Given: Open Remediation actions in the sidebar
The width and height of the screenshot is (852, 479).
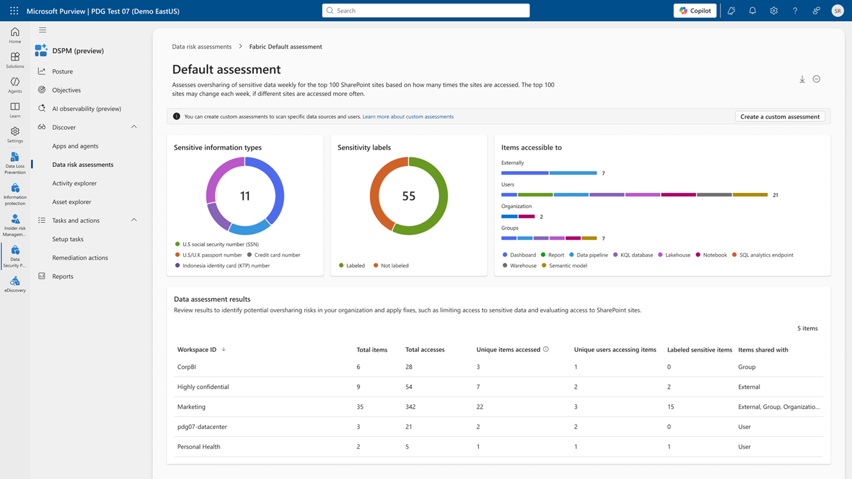Looking at the screenshot, I should [x=80, y=257].
